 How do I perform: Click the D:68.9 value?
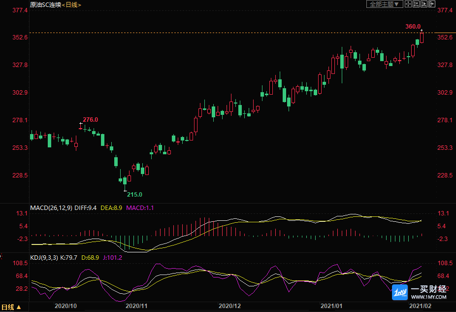point(90,258)
